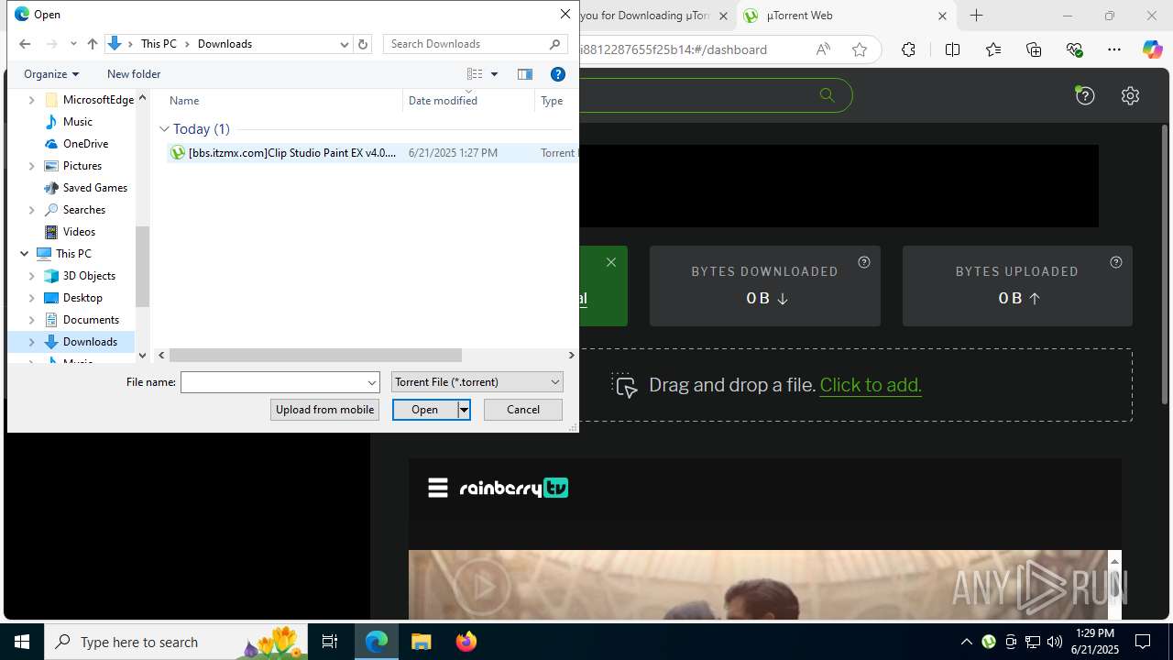Open Edge settings and more menu
Image resolution: width=1173 pixels, height=660 pixels.
coord(1114,49)
